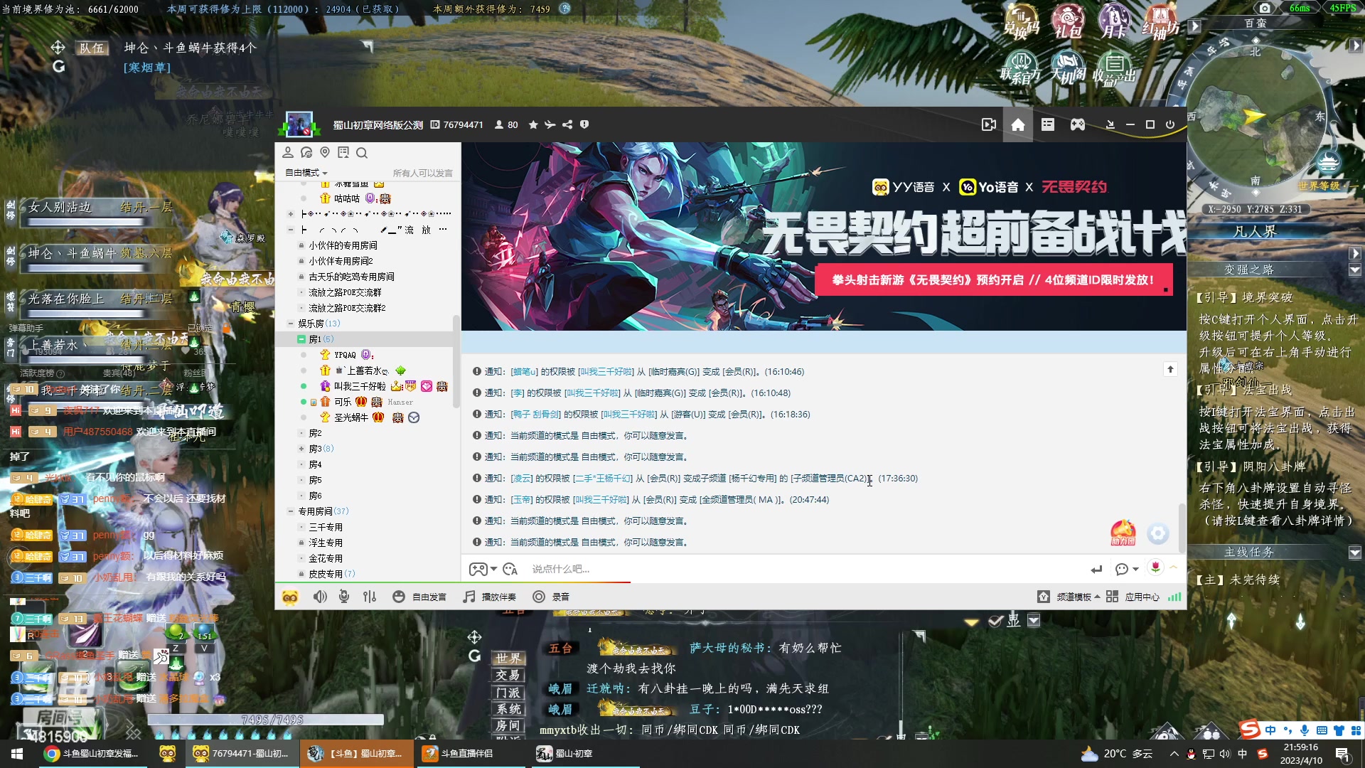Collapse the 主线任务 panel arrow in game
Screen dimensions: 1365x768
[1354, 553]
